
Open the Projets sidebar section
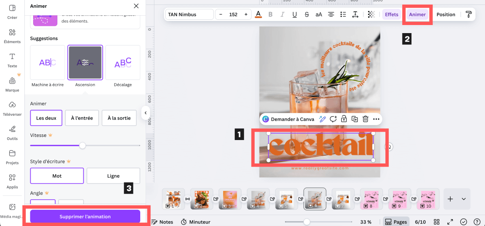[x=12, y=157]
